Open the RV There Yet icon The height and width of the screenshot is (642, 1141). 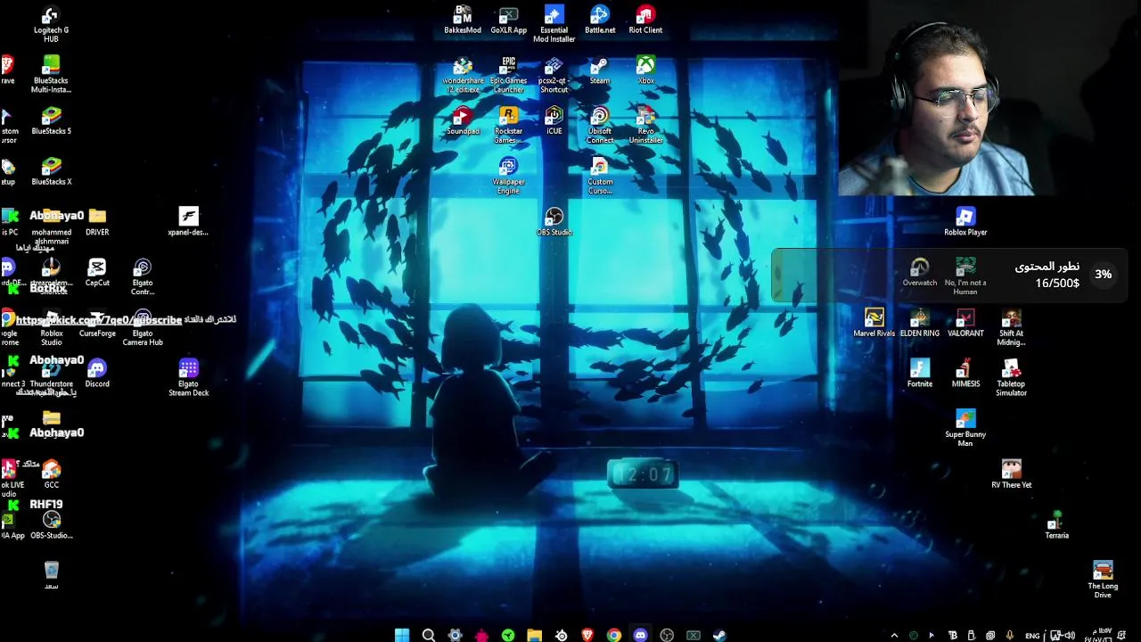pos(1011,474)
